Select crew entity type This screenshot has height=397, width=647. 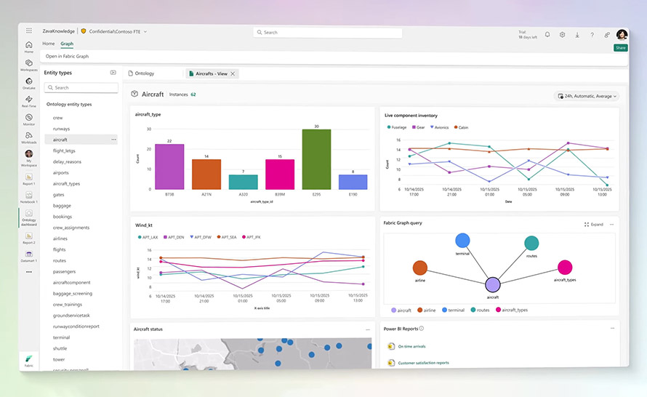(57, 118)
